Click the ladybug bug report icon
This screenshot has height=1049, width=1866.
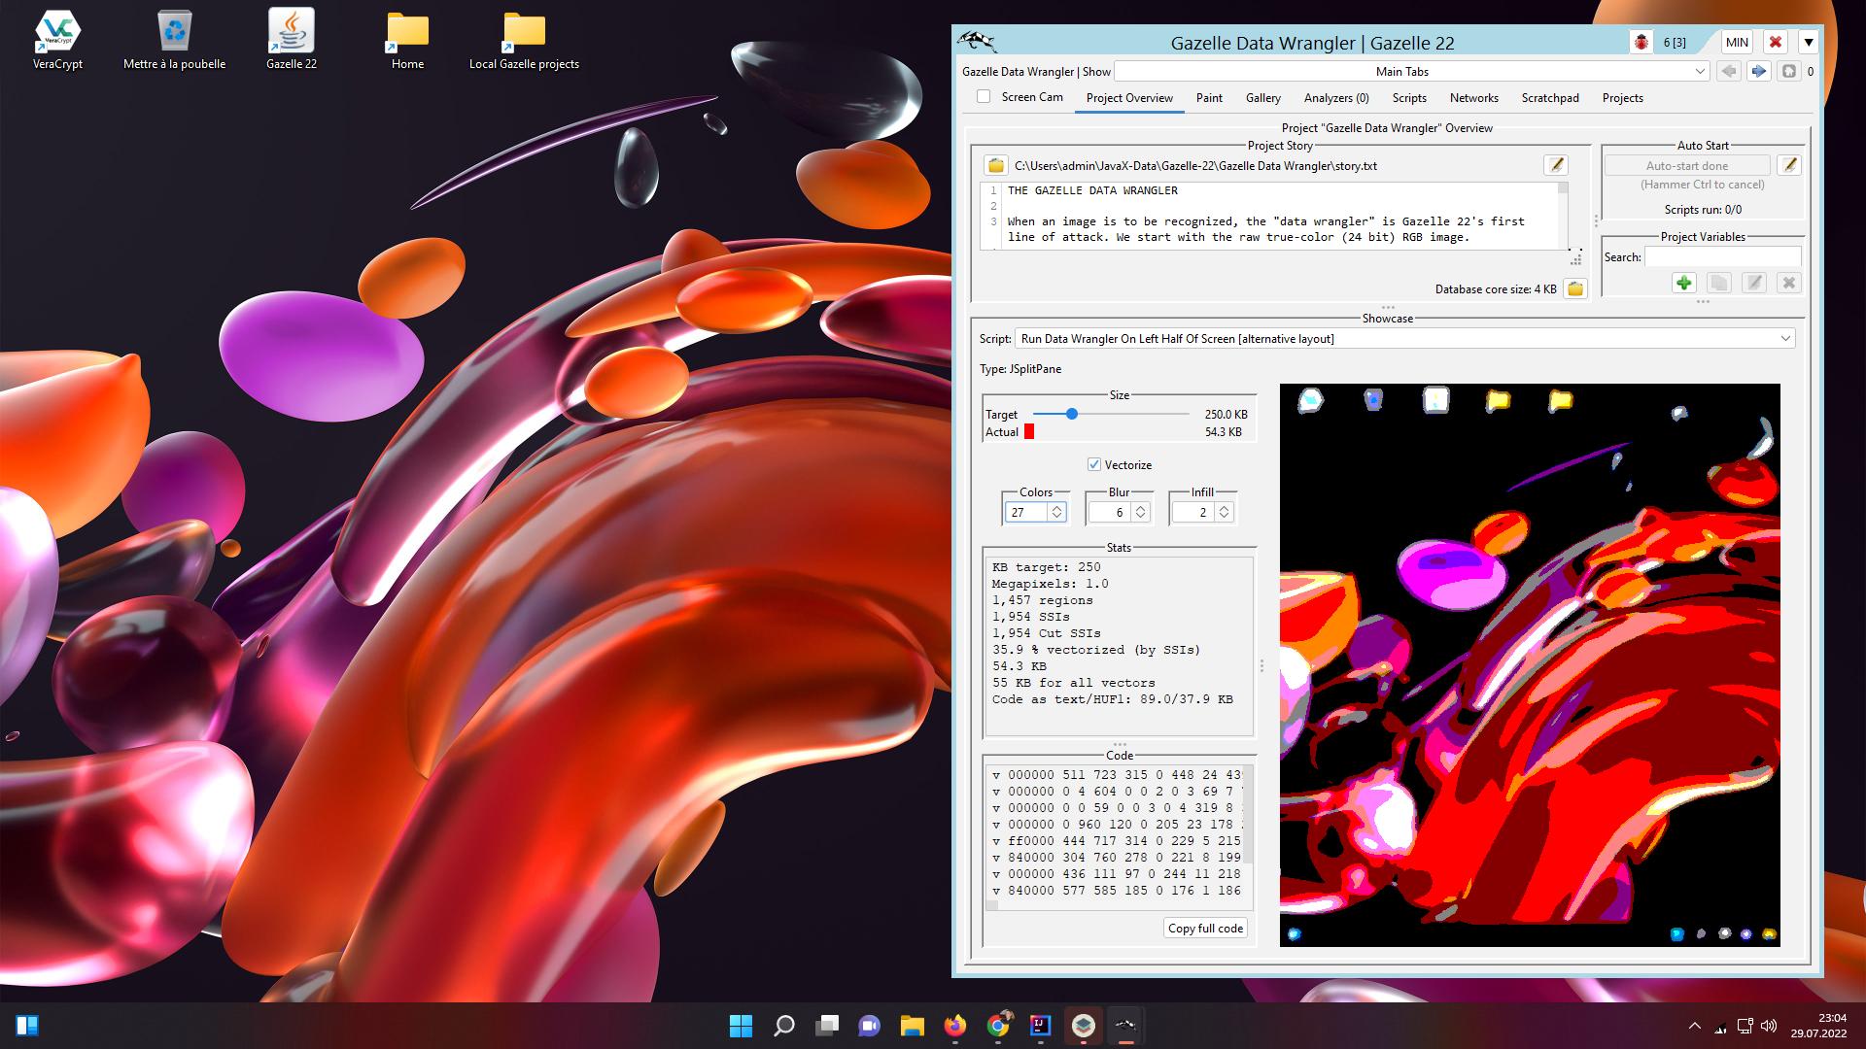pos(1641,42)
